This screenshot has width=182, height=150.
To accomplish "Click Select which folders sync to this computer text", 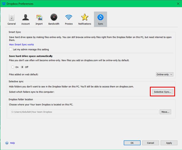I will point(32,92).
